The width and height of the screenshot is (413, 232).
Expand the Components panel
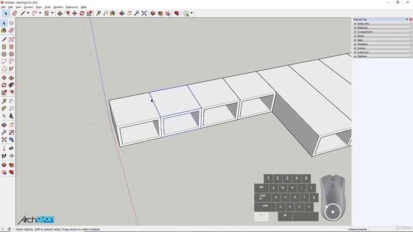coord(383,32)
